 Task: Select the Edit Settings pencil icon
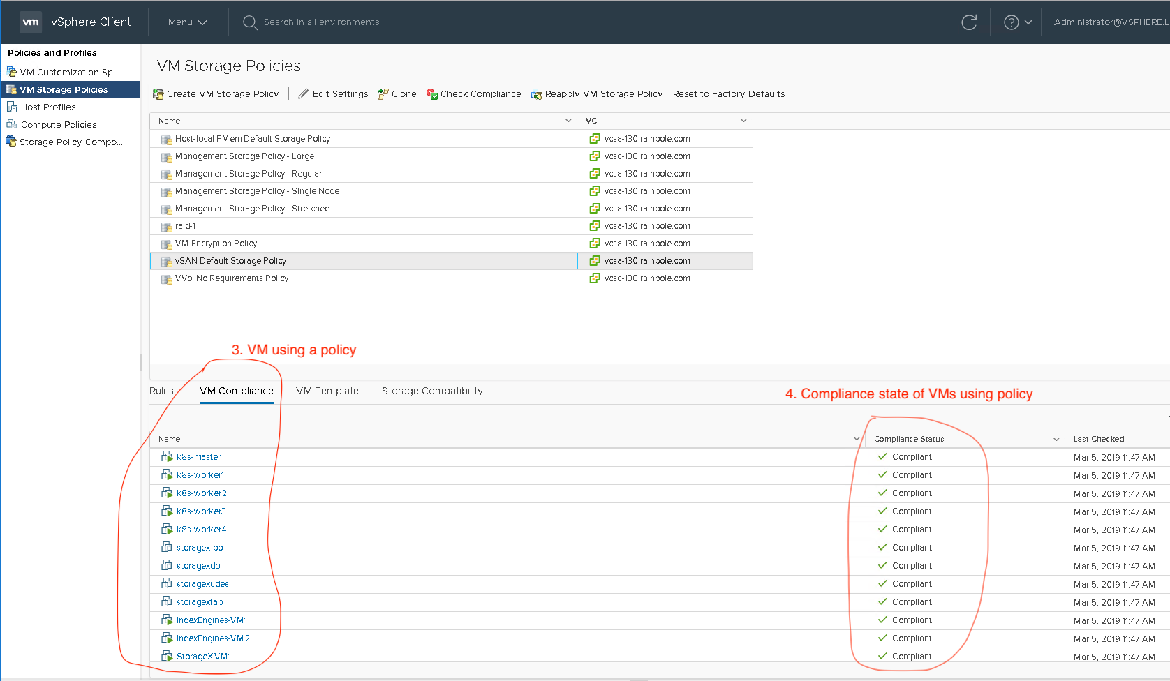pyautogui.click(x=303, y=93)
